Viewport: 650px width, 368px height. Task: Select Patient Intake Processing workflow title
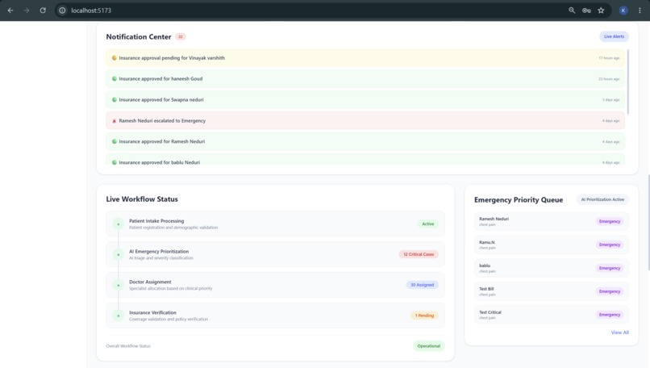tap(156, 221)
